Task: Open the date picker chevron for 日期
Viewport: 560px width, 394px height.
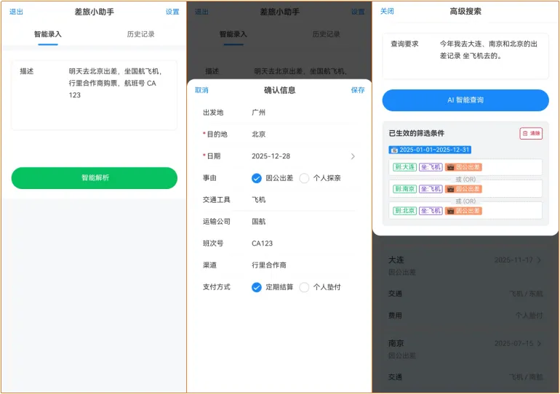Action: coord(353,156)
